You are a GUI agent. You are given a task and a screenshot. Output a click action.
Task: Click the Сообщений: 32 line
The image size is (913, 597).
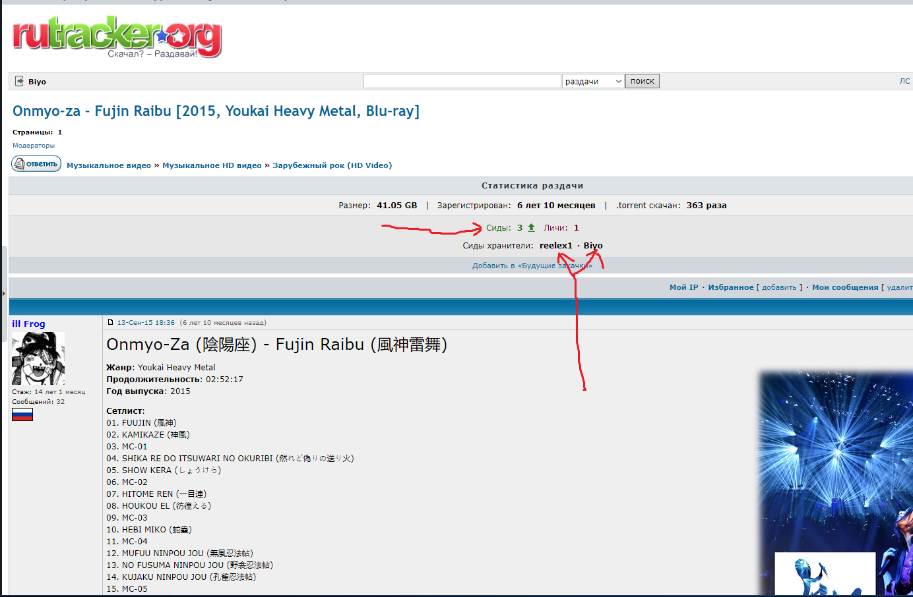pyautogui.click(x=38, y=401)
